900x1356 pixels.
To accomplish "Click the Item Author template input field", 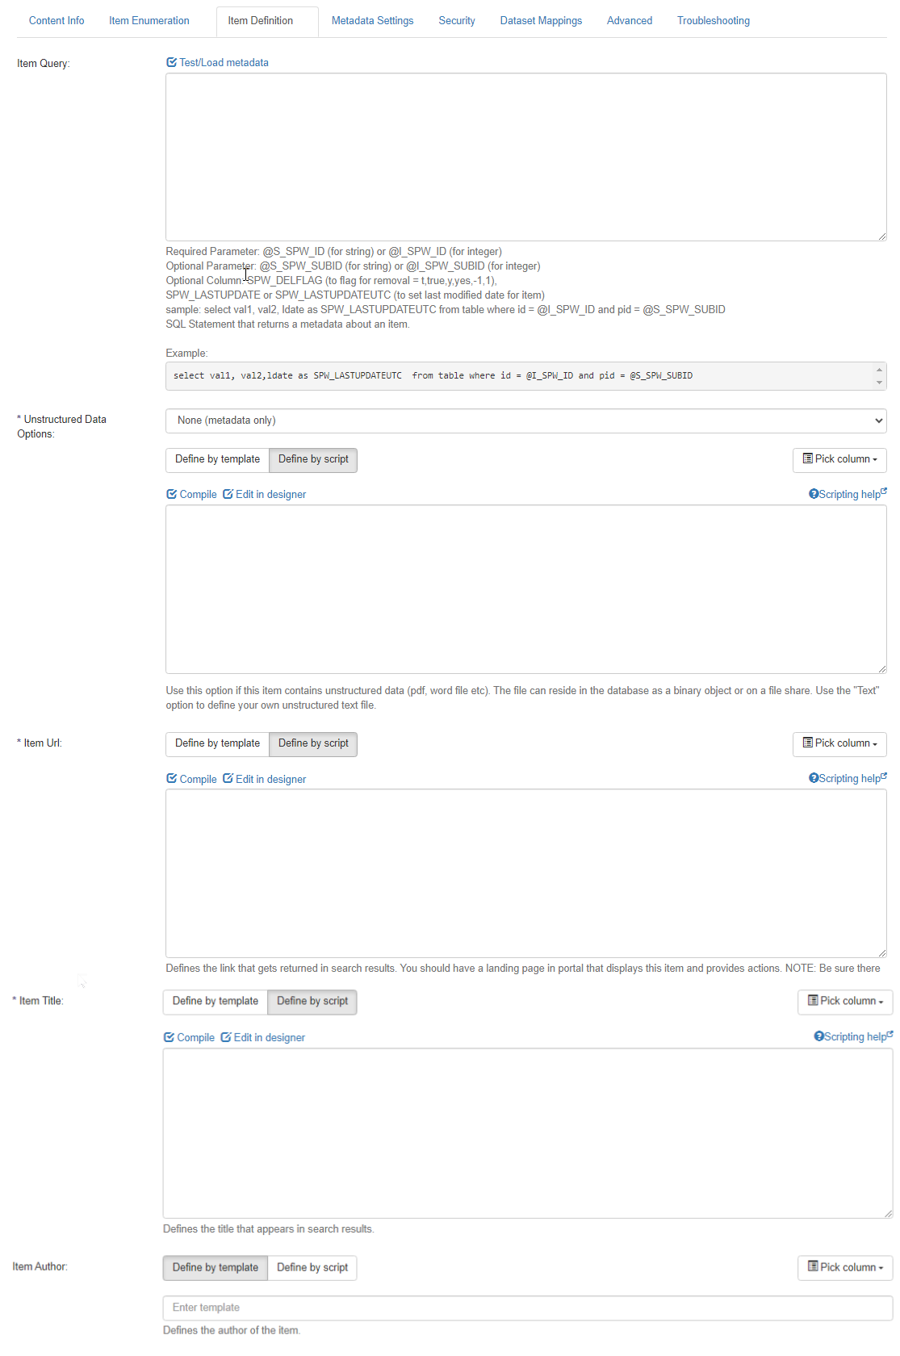I will pos(527,1308).
